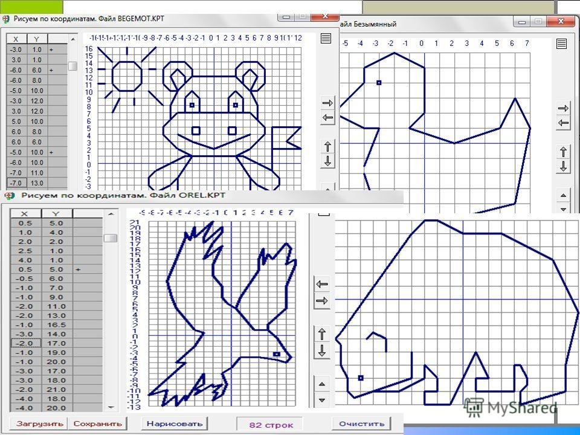Click the OREL coordinate table scrollbar thumb
Viewport: 580px width, 435px height.
(x=111, y=238)
